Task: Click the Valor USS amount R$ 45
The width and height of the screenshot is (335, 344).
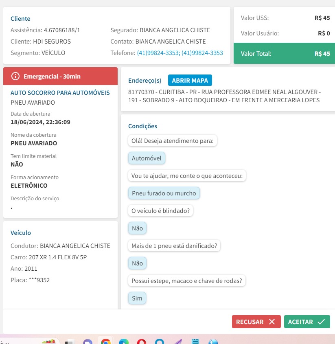Action: [322, 18]
